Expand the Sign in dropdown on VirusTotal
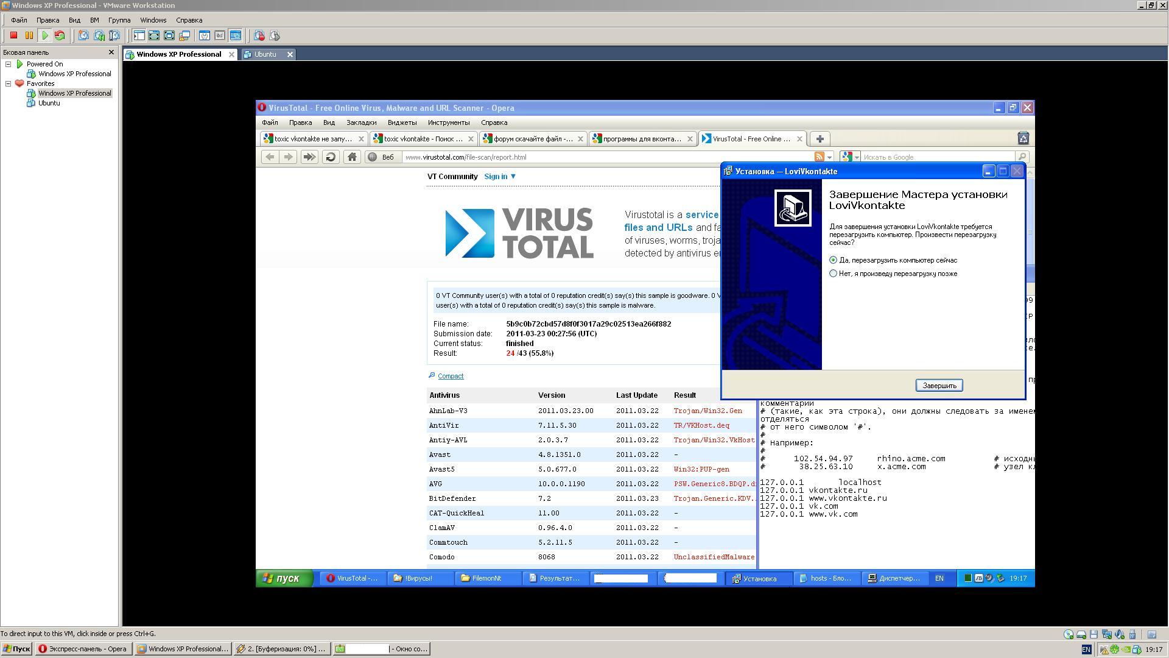Image resolution: width=1169 pixels, height=658 pixels. click(500, 177)
